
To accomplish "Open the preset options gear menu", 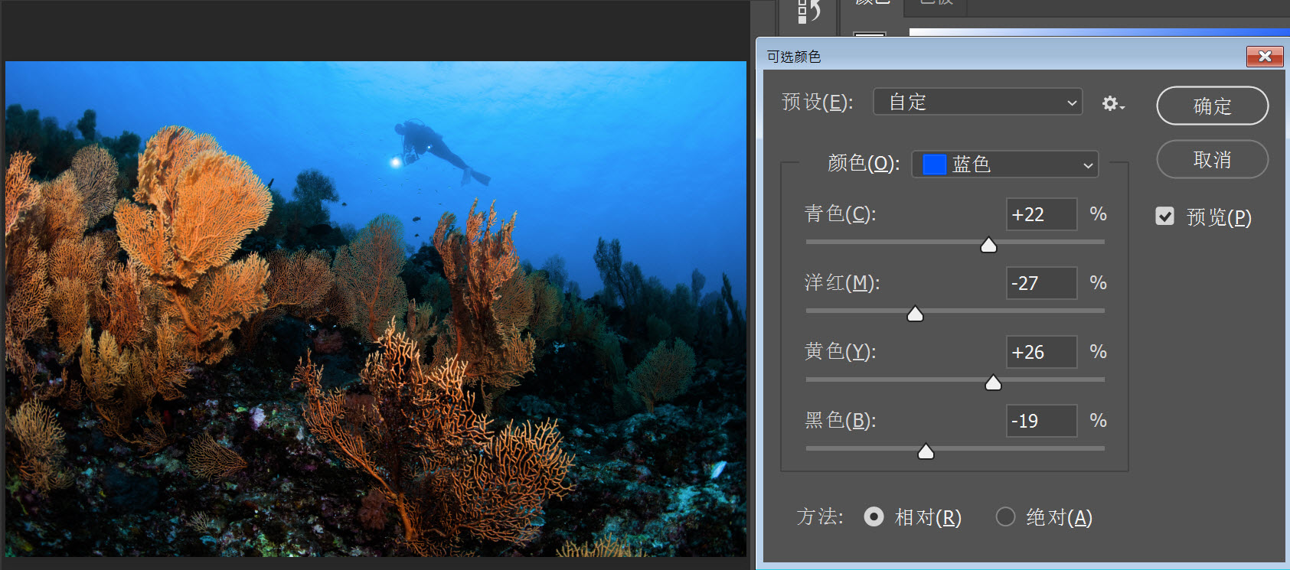I will tap(1112, 103).
